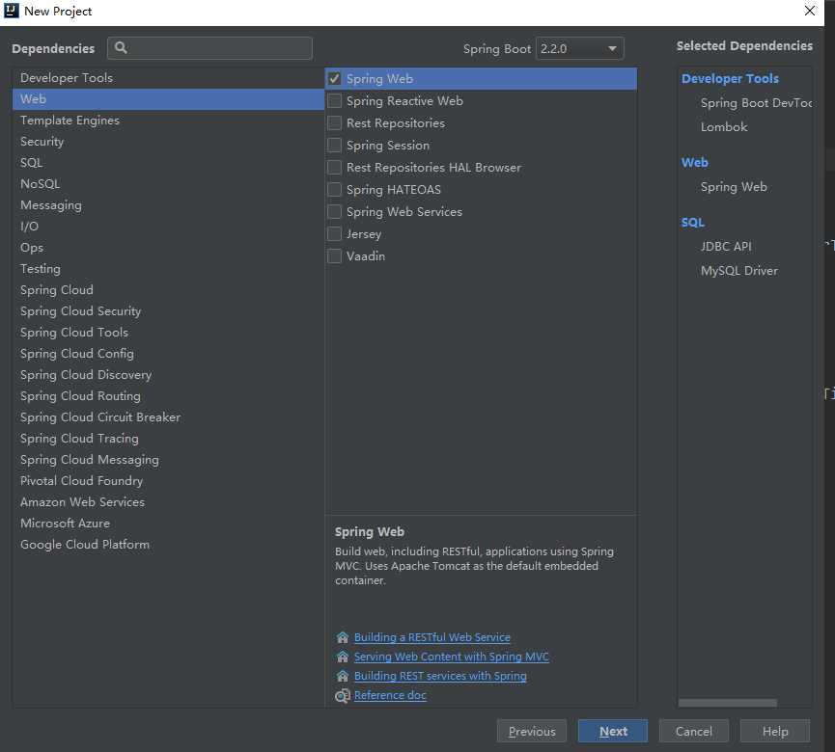Image resolution: width=835 pixels, height=752 pixels.
Task: Click the search magnifier icon in Dependencies field
Action: pyautogui.click(x=121, y=48)
